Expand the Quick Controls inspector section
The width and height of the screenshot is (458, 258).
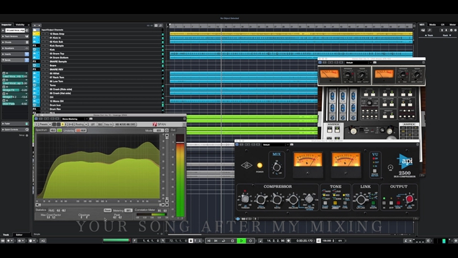(15, 129)
